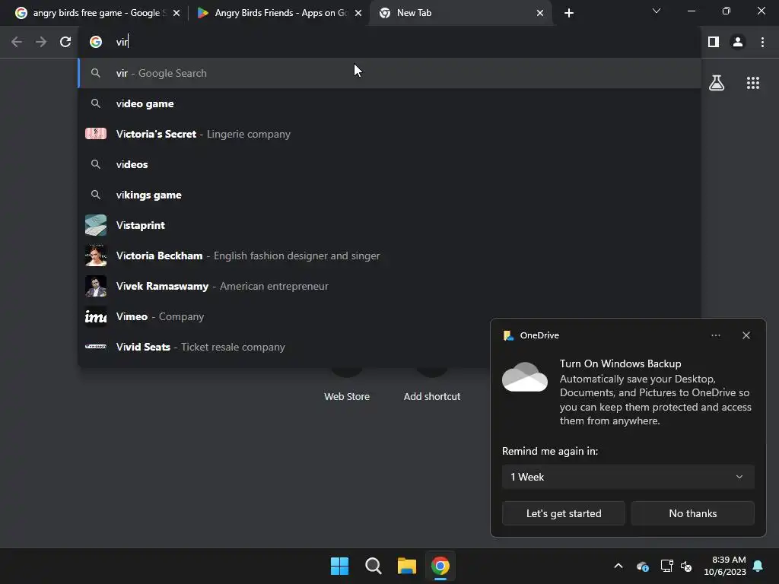Choose the 'video game' suggestion
Image resolution: width=779 pixels, height=584 pixels.
pyautogui.click(x=389, y=103)
